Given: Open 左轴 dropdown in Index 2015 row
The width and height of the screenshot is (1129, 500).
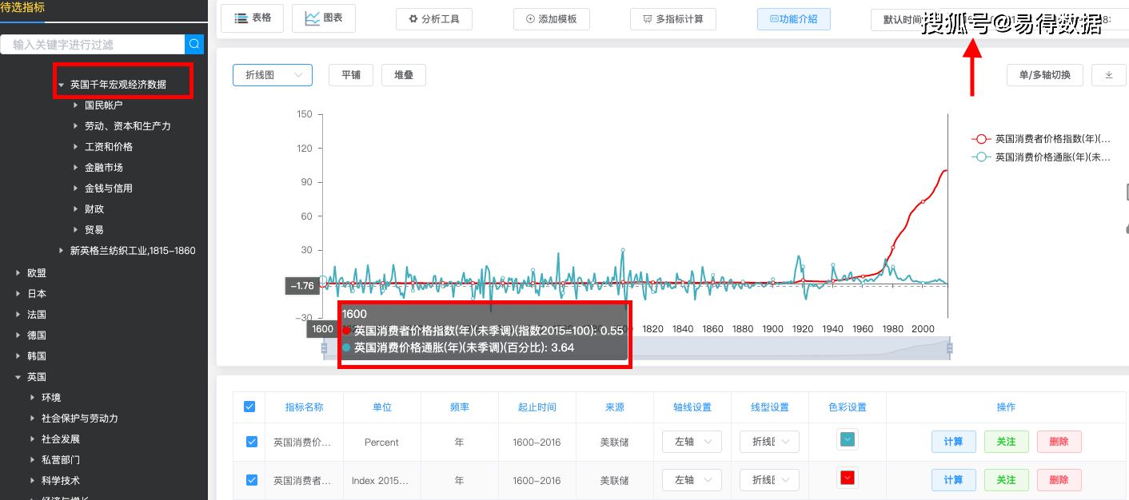Looking at the screenshot, I should (x=692, y=480).
